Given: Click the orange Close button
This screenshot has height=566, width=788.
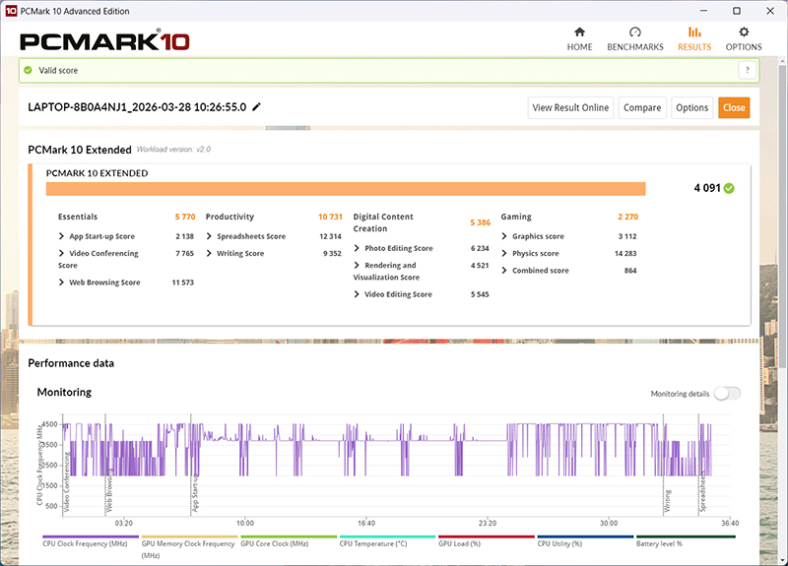Looking at the screenshot, I should [733, 107].
